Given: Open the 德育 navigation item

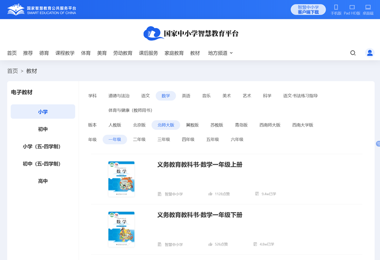Looking at the screenshot, I should click(x=44, y=53).
